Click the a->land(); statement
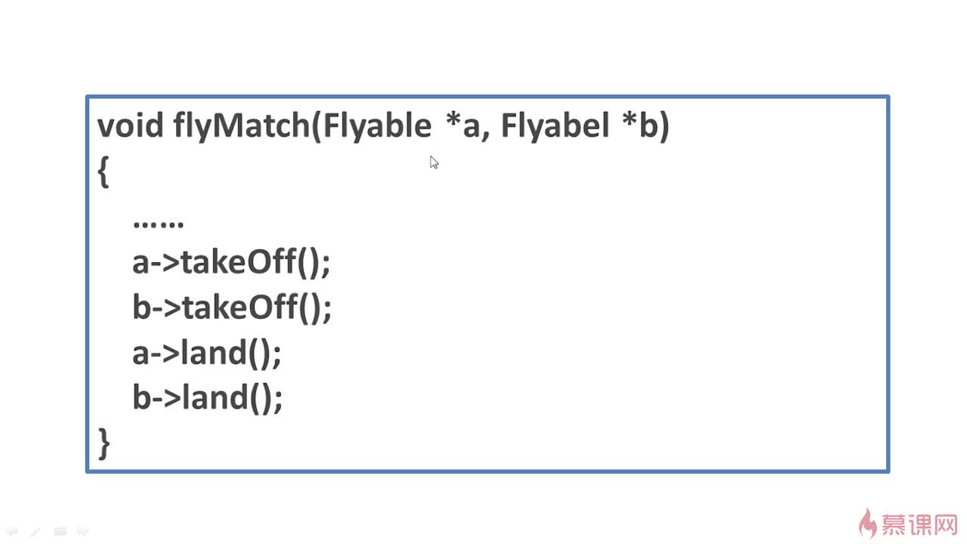 tap(207, 353)
